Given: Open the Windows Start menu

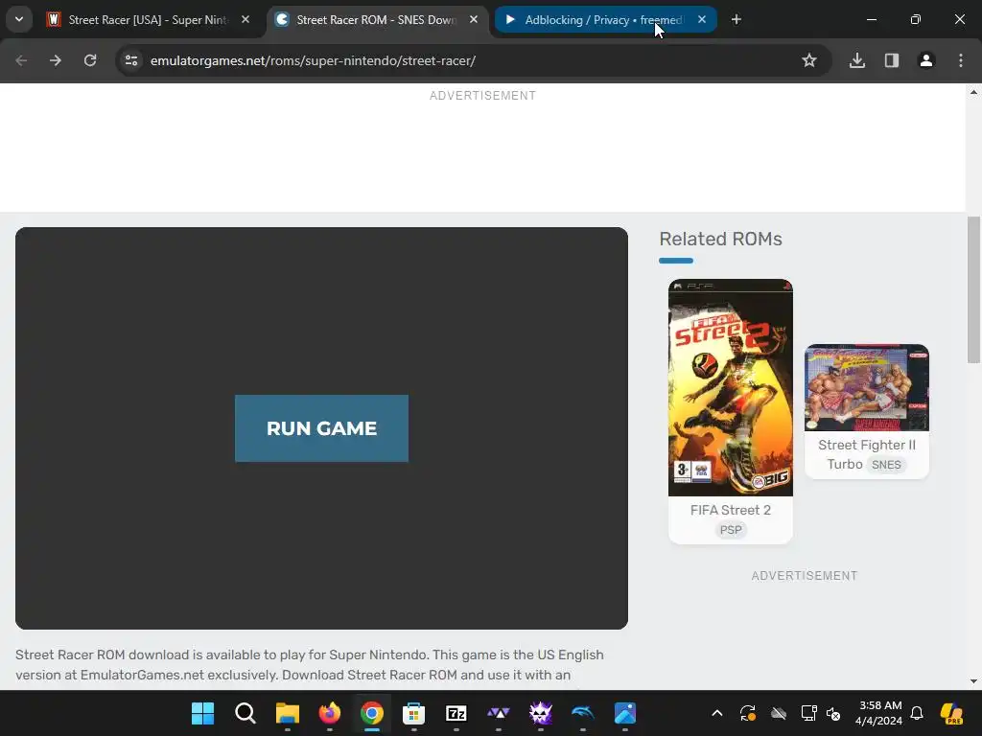Looking at the screenshot, I should (203, 713).
